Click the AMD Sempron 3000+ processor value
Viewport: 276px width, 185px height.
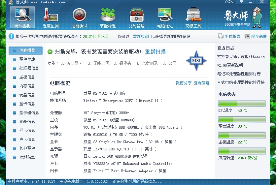106,113
